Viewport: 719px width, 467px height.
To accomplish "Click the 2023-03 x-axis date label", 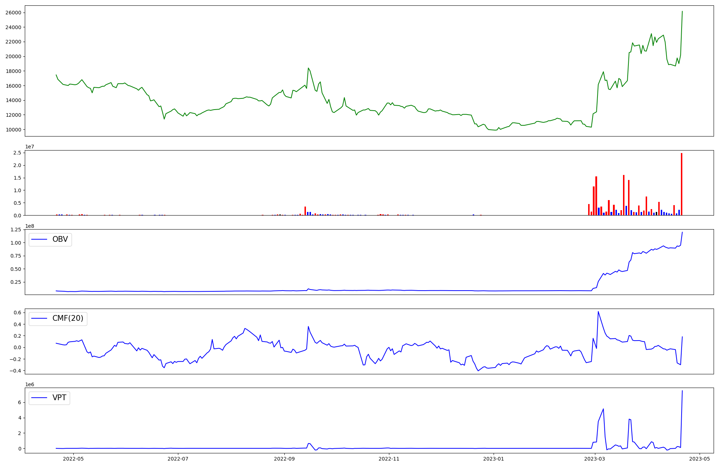I will [x=595, y=459].
